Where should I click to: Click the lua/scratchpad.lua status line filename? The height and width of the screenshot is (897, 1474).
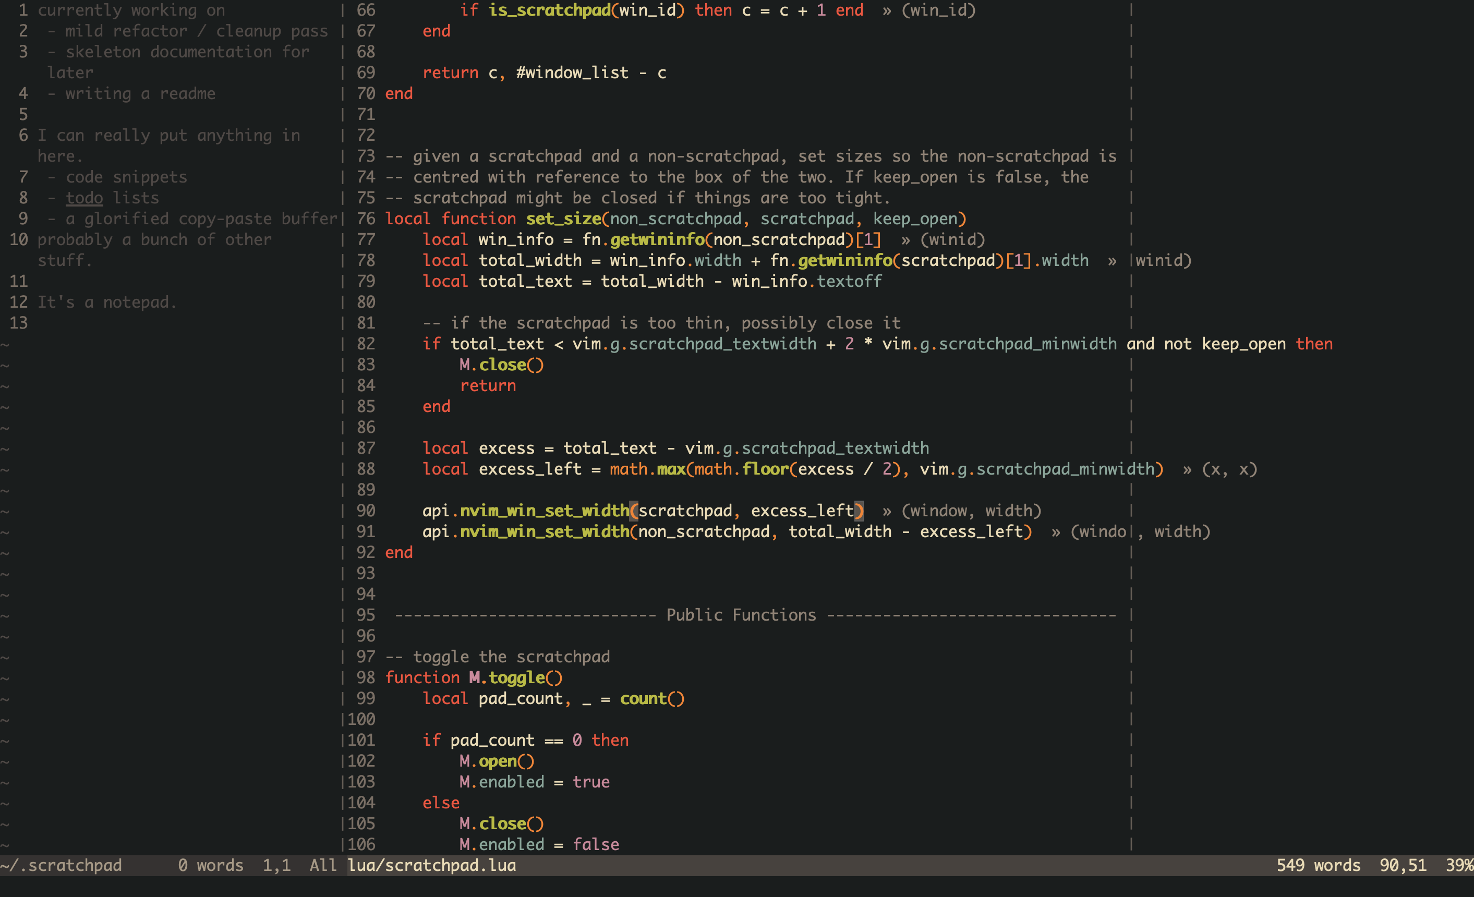(x=431, y=865)
